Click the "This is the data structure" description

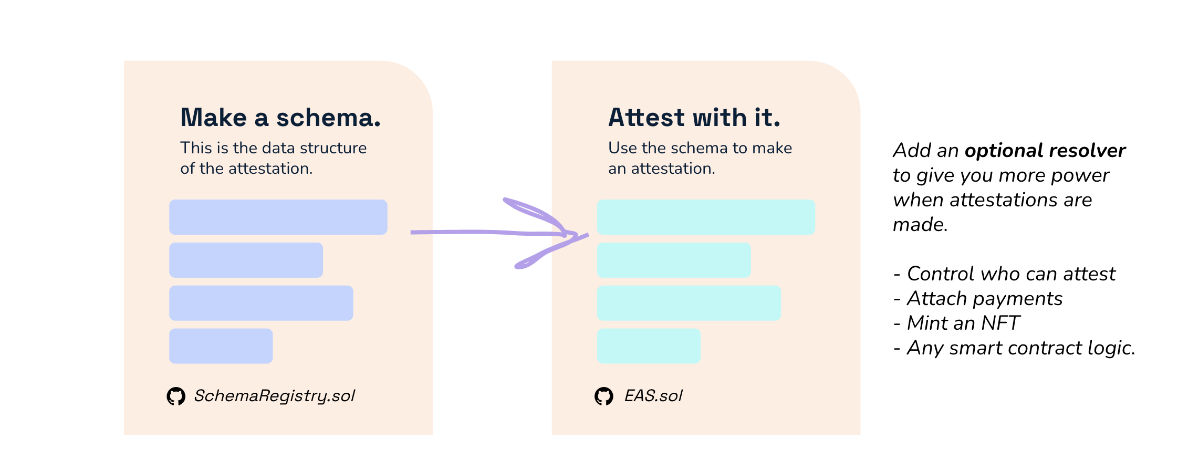point(273,148)
